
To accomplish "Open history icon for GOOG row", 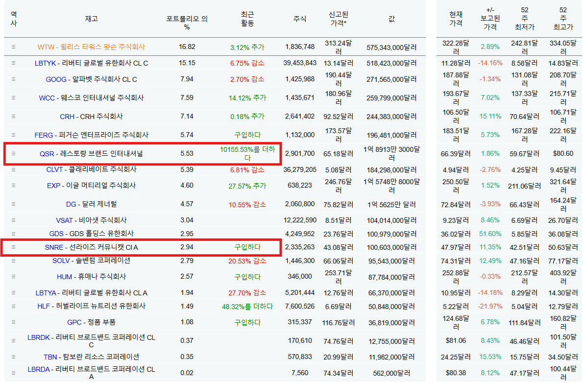I will pos(14,79).
